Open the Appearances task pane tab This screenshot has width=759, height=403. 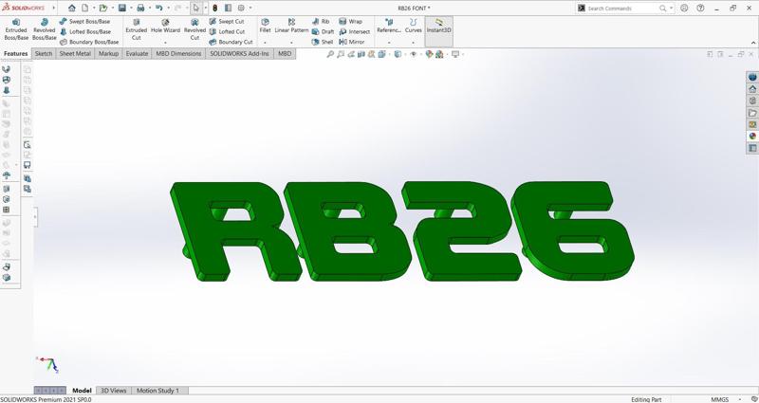point(752,137)
